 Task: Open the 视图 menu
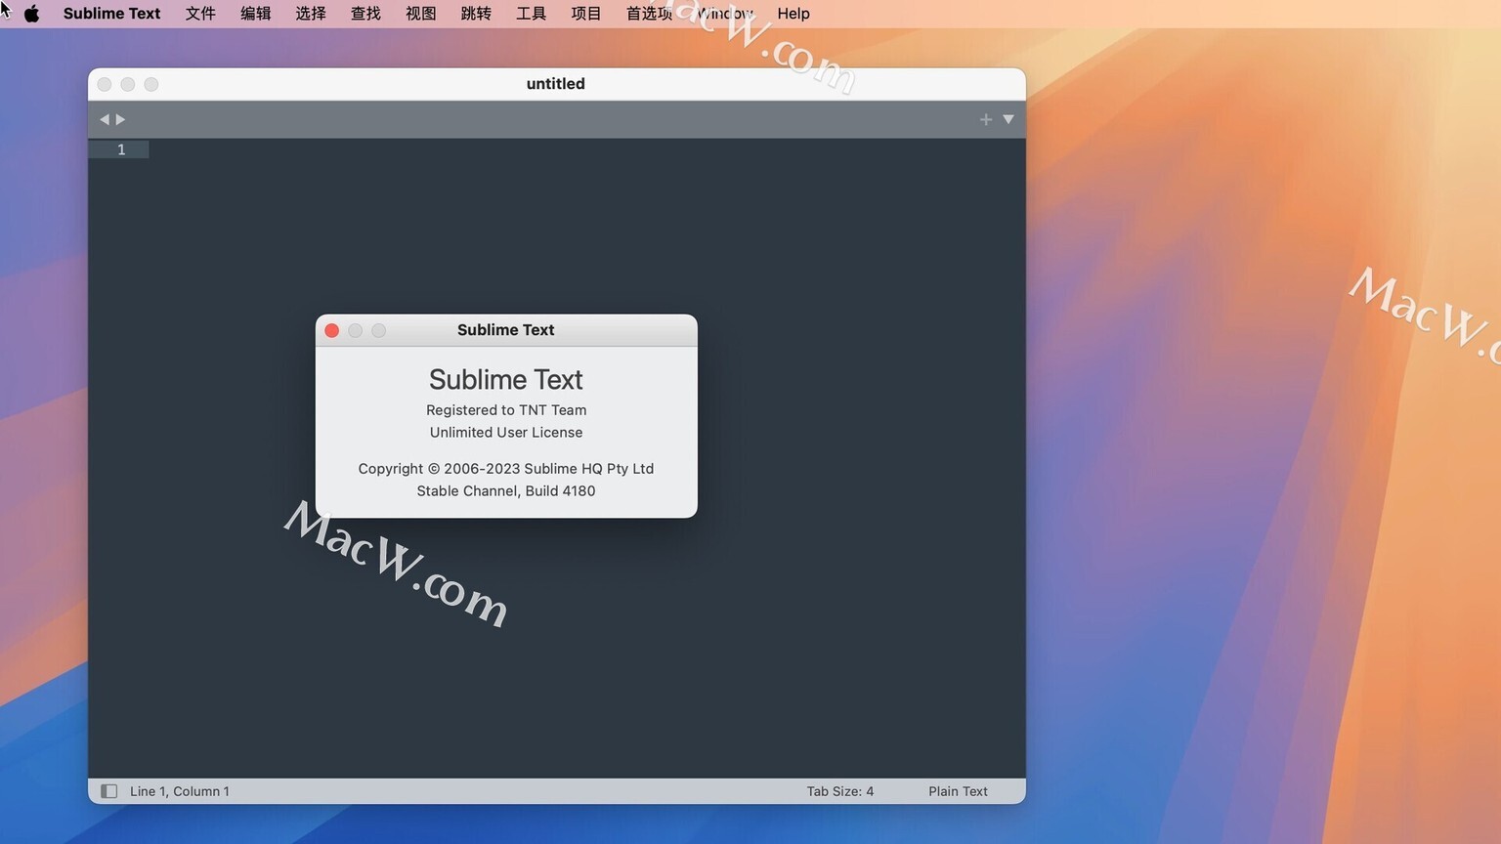[420, 14]
